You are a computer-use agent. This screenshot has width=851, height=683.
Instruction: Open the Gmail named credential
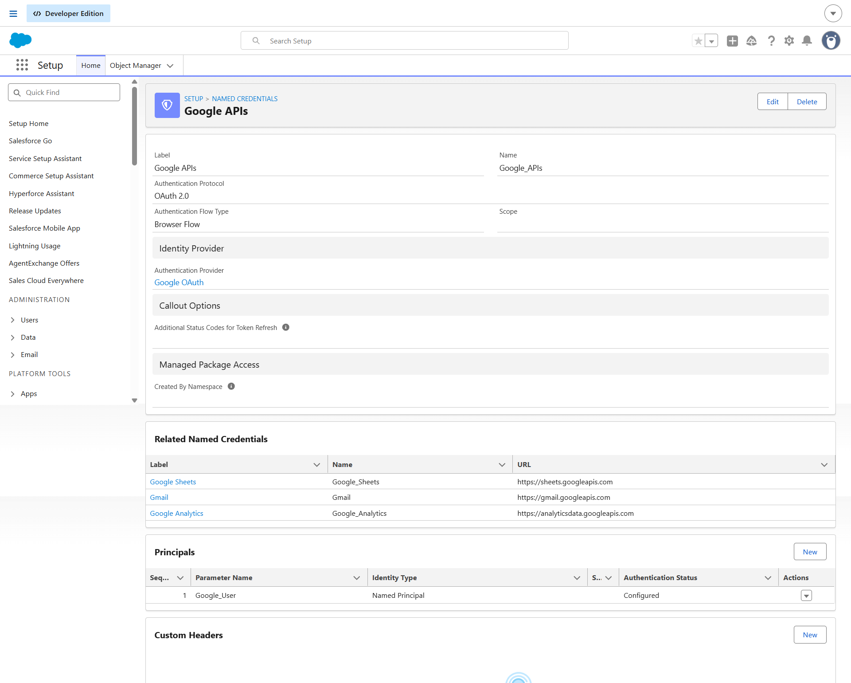pyautogui.click(x=159, y=498)
